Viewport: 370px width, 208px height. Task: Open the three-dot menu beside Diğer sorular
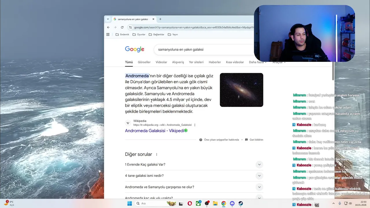coord(157,155)
